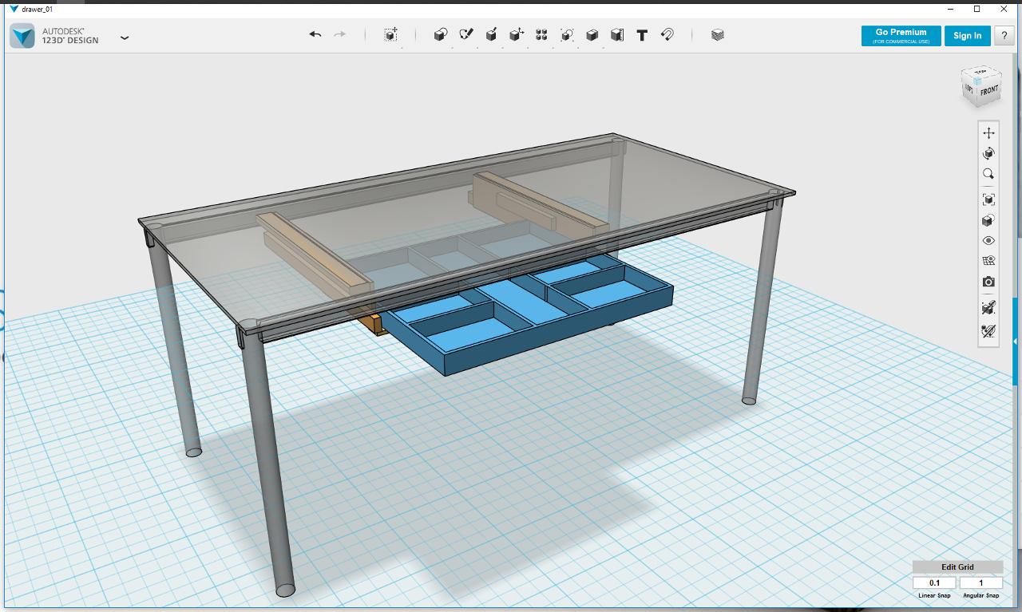The height and width of the screenshot is (612, 1022).
Task: Activate the Snap magnet tool
Action: pos(667,35)
